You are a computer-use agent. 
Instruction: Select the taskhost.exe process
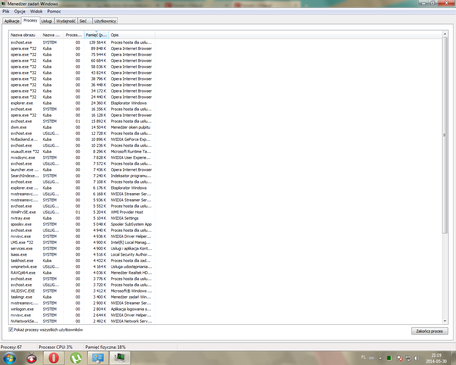click(82, 261)
